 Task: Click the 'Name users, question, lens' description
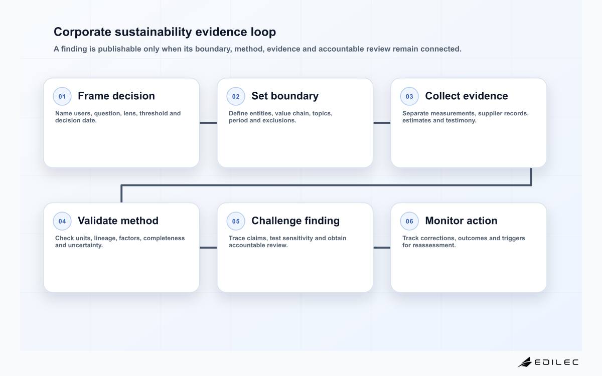[x=118, y=117]
